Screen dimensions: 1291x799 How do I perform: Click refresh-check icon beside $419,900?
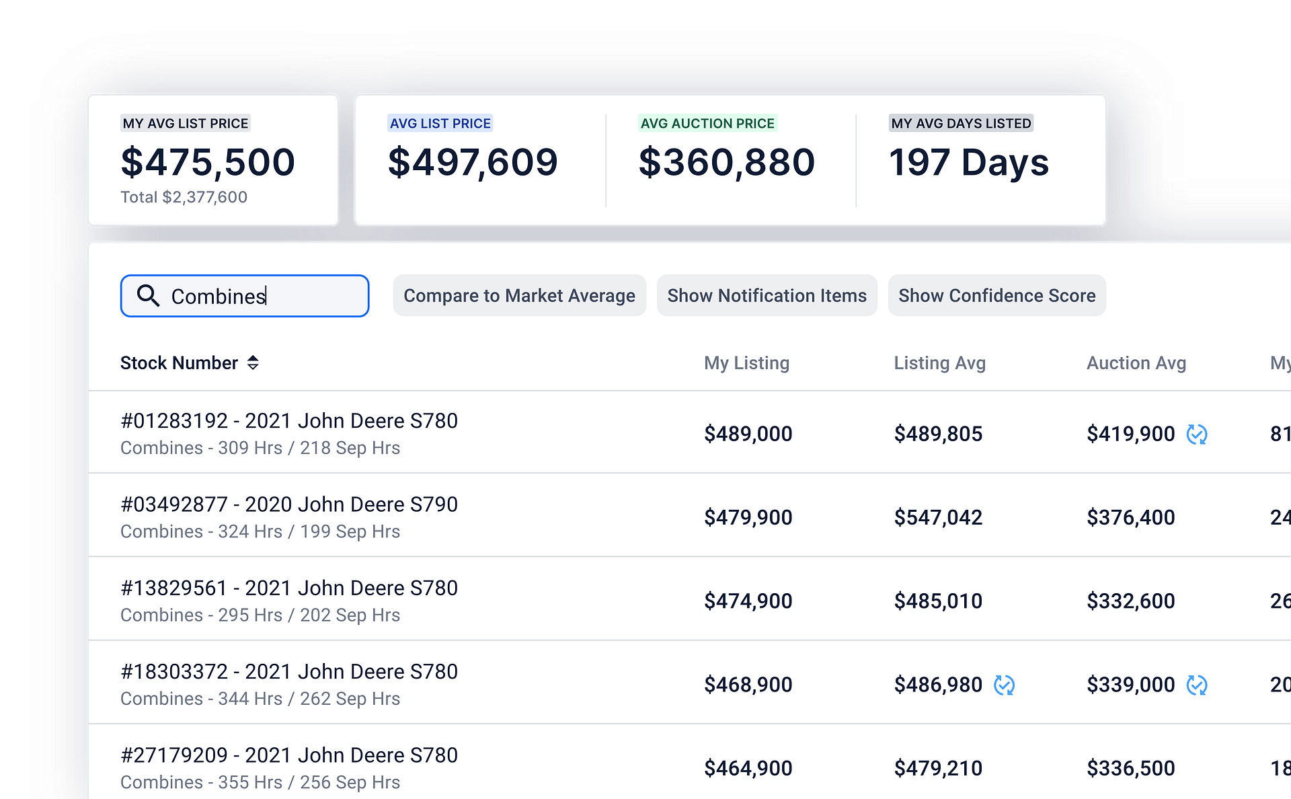click(x=1197, y=434)
